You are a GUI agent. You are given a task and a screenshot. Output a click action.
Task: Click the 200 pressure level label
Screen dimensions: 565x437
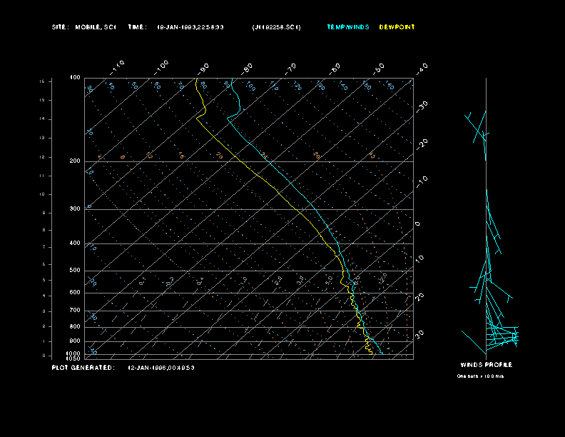coord(75,161)
